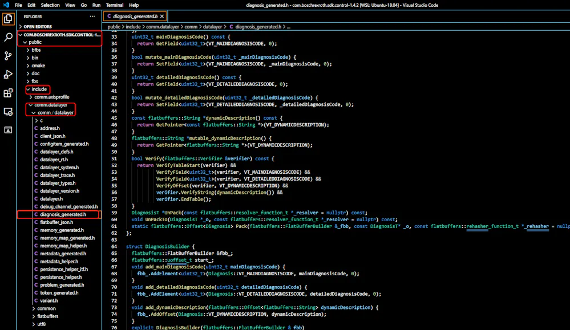
Task: Select the diagnosis_generated.h editor tab
Action: [x=135, y=17]
